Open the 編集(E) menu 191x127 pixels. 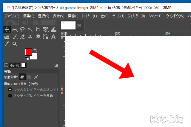coord(29,16)
